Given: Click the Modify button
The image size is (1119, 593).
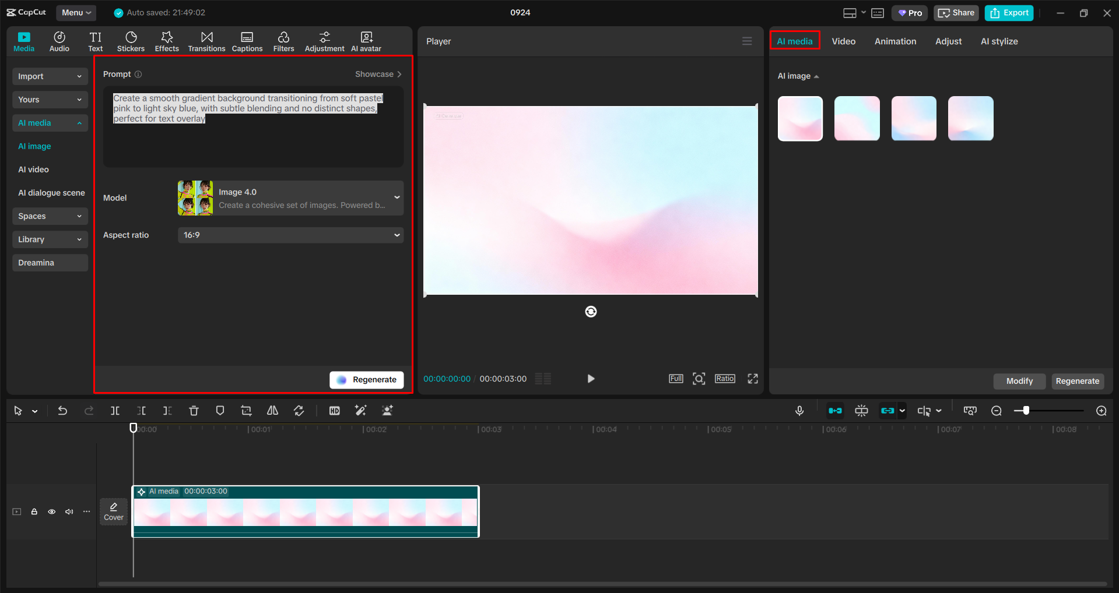Looking at the screenshot, I should coord(1019,381).
